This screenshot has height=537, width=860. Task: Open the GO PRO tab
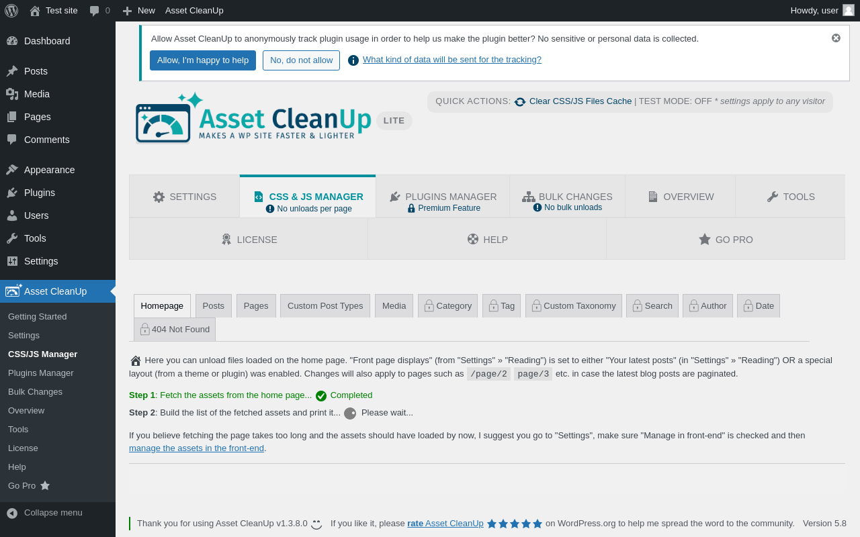pos(726,239)
